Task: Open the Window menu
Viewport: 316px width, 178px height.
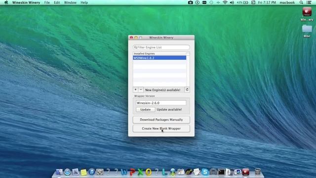Action: [x=70, y=2]
